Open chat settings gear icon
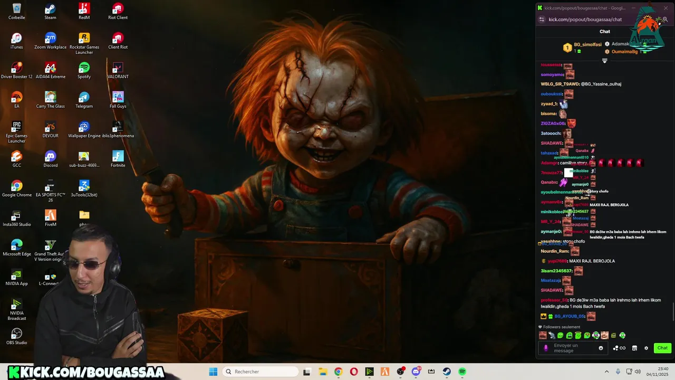The height and width of the screenshot is (380, 675). pos(646,348)
